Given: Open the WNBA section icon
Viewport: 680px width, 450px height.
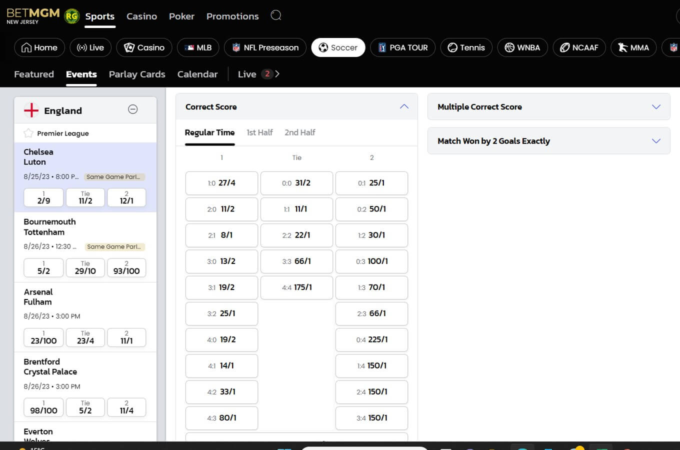Looking at the screenshot, I should pos(508,47).
